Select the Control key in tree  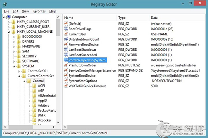[x=38, y=81]
